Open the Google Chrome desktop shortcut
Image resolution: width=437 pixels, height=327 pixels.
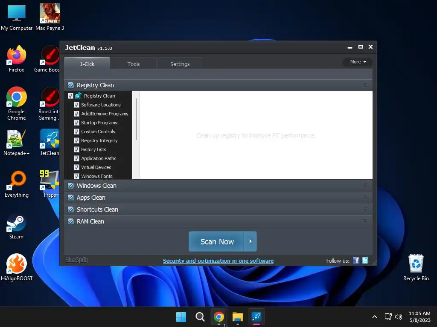pos(17,103)
